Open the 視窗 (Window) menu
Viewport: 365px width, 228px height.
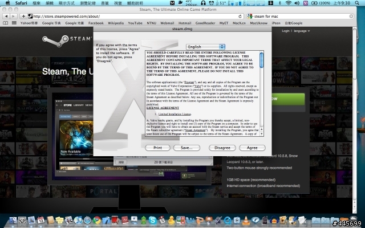(118, 3)
